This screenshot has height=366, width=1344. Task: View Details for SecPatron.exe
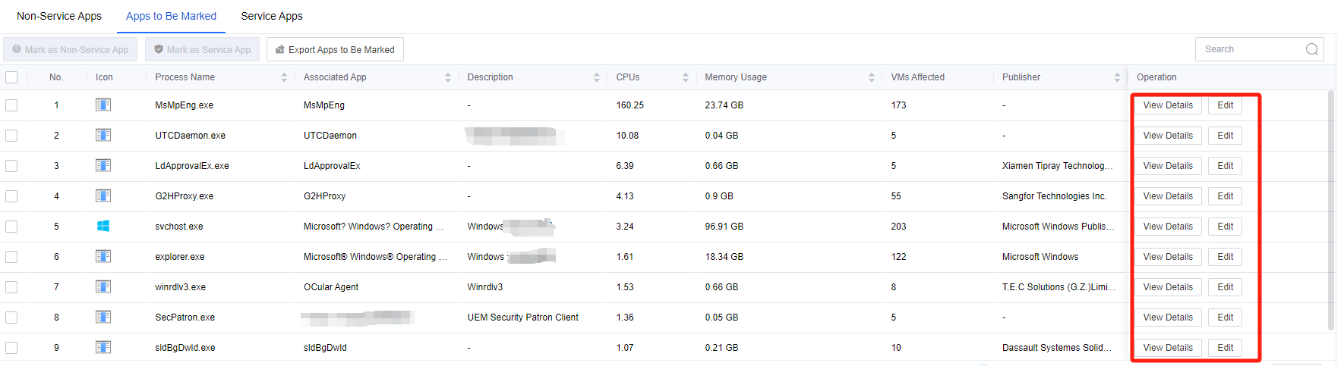[1168, 318]
